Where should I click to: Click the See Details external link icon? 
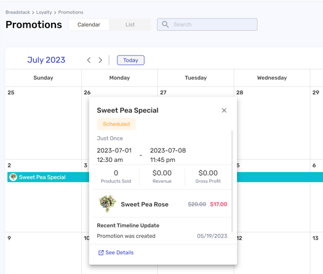pos(101,252)
